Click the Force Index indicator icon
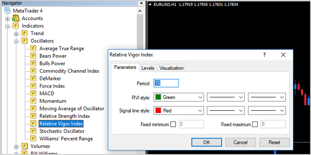This screenshot has width=311, height=155. tap(33, 86)
